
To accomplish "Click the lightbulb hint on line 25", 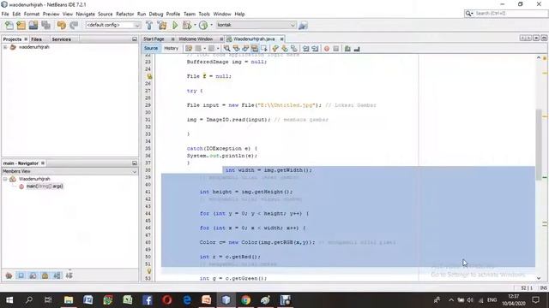I will pos(149,76).
